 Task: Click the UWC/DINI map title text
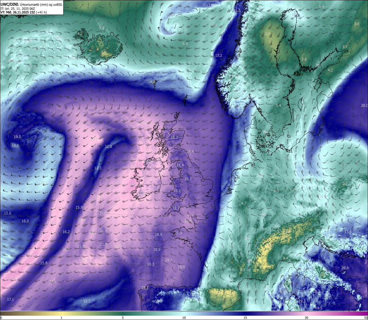click(31, 5)
